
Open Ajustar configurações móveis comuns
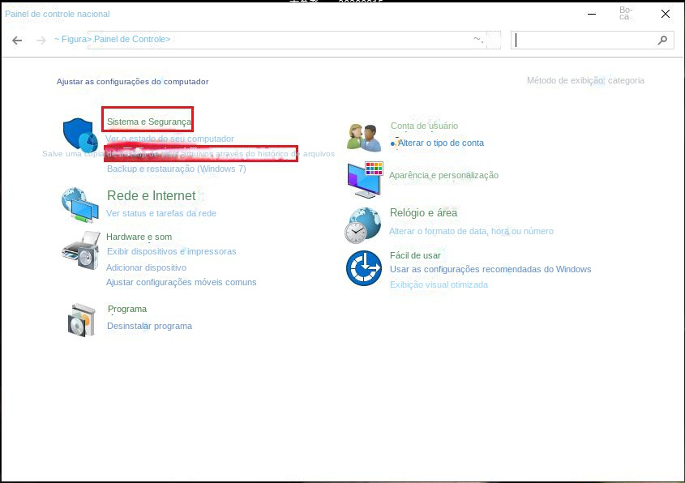point(182,282)
